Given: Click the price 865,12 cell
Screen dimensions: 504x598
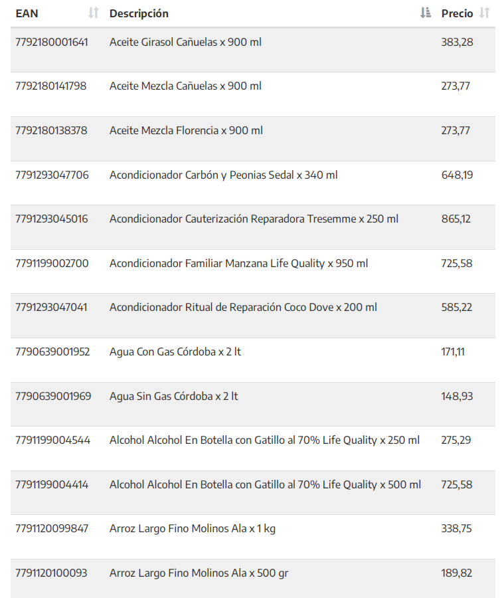Looking at the screenshot, I should tap(456, 219).
